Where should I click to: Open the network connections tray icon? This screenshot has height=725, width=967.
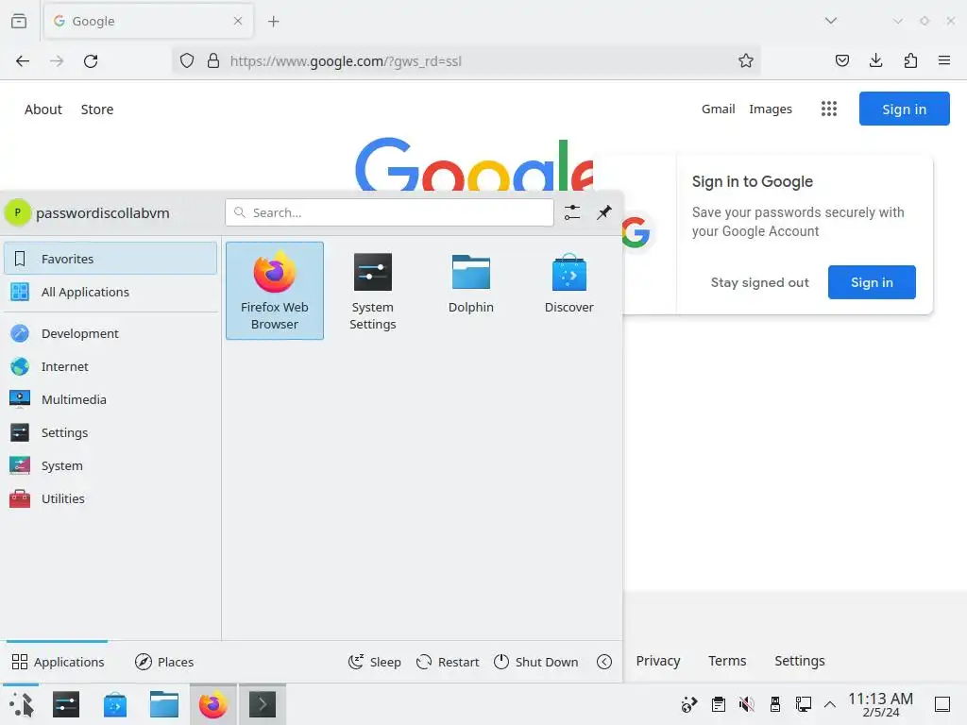coord(803,704)
